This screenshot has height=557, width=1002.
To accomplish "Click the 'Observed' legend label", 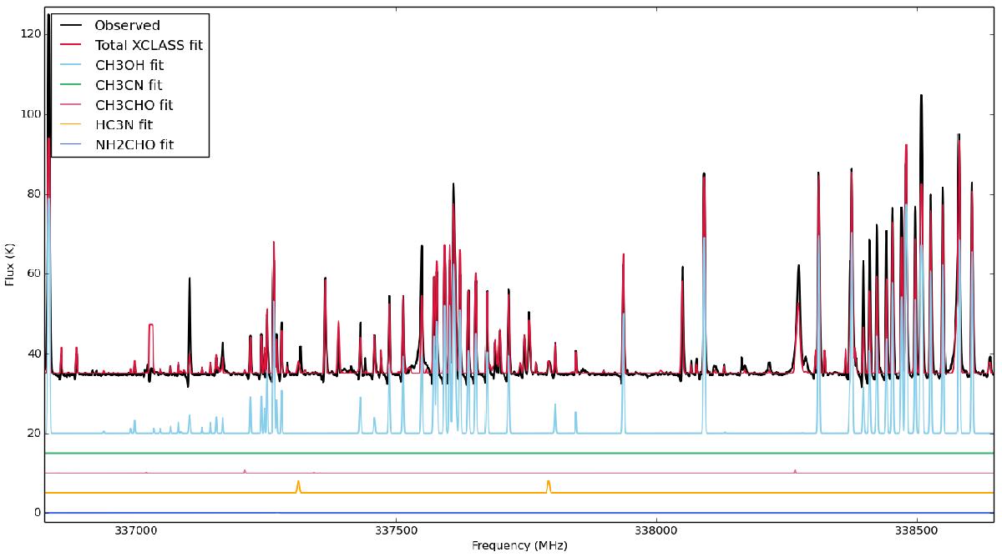I will click(127, 25).
